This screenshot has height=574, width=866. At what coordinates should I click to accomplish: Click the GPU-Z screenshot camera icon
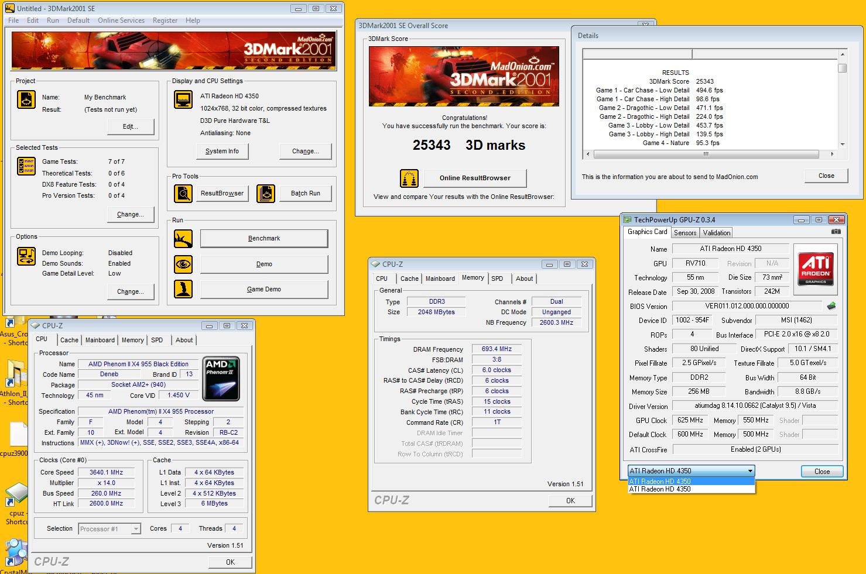(836, 232)
